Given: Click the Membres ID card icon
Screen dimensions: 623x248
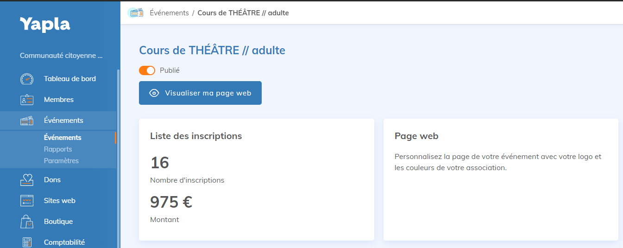Looking at the screenshot, I should (27, 100).
